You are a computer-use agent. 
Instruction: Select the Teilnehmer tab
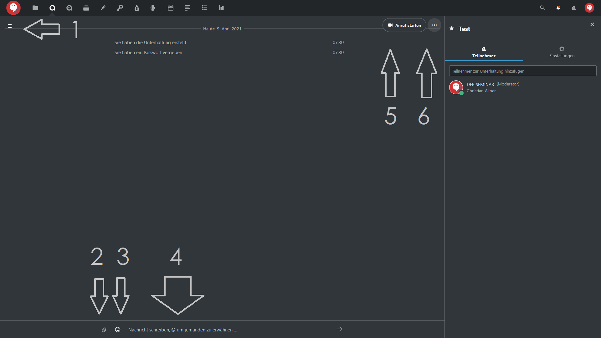click(484, 52)
